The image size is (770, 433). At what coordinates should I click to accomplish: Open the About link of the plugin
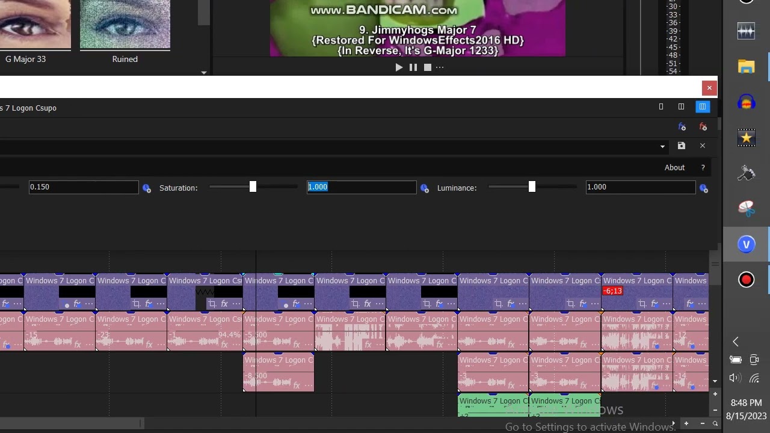[674, 168]
